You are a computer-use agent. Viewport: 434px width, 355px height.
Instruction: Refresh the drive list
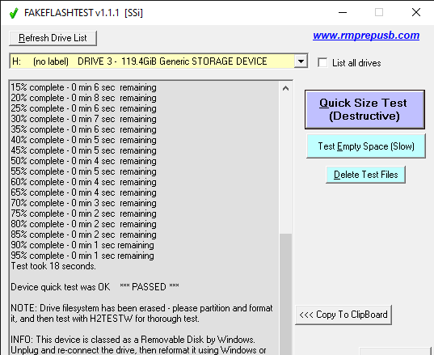point(53,38)
